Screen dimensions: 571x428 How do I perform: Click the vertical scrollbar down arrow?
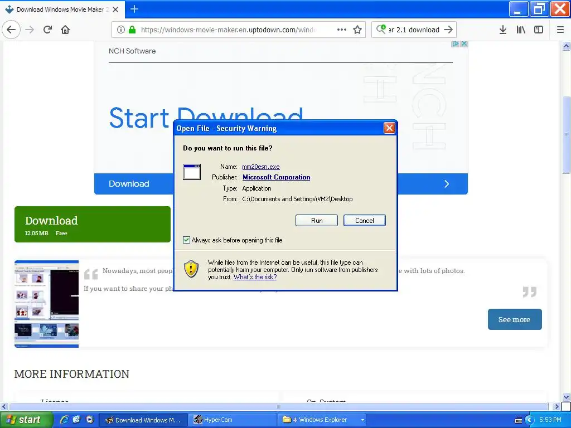pyautogui.click(x=566, y=397)
